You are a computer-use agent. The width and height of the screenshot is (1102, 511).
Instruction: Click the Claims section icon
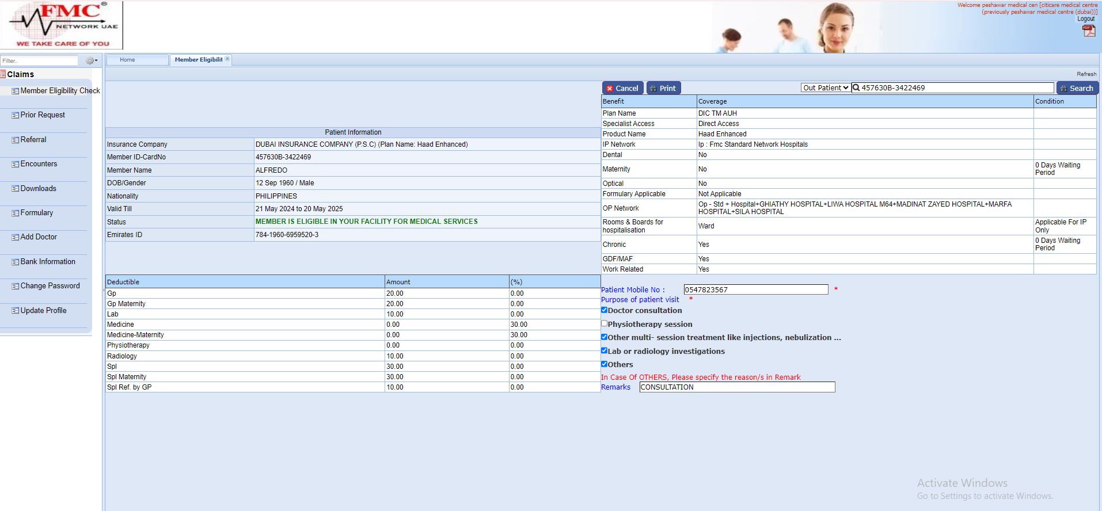point(3,74)
